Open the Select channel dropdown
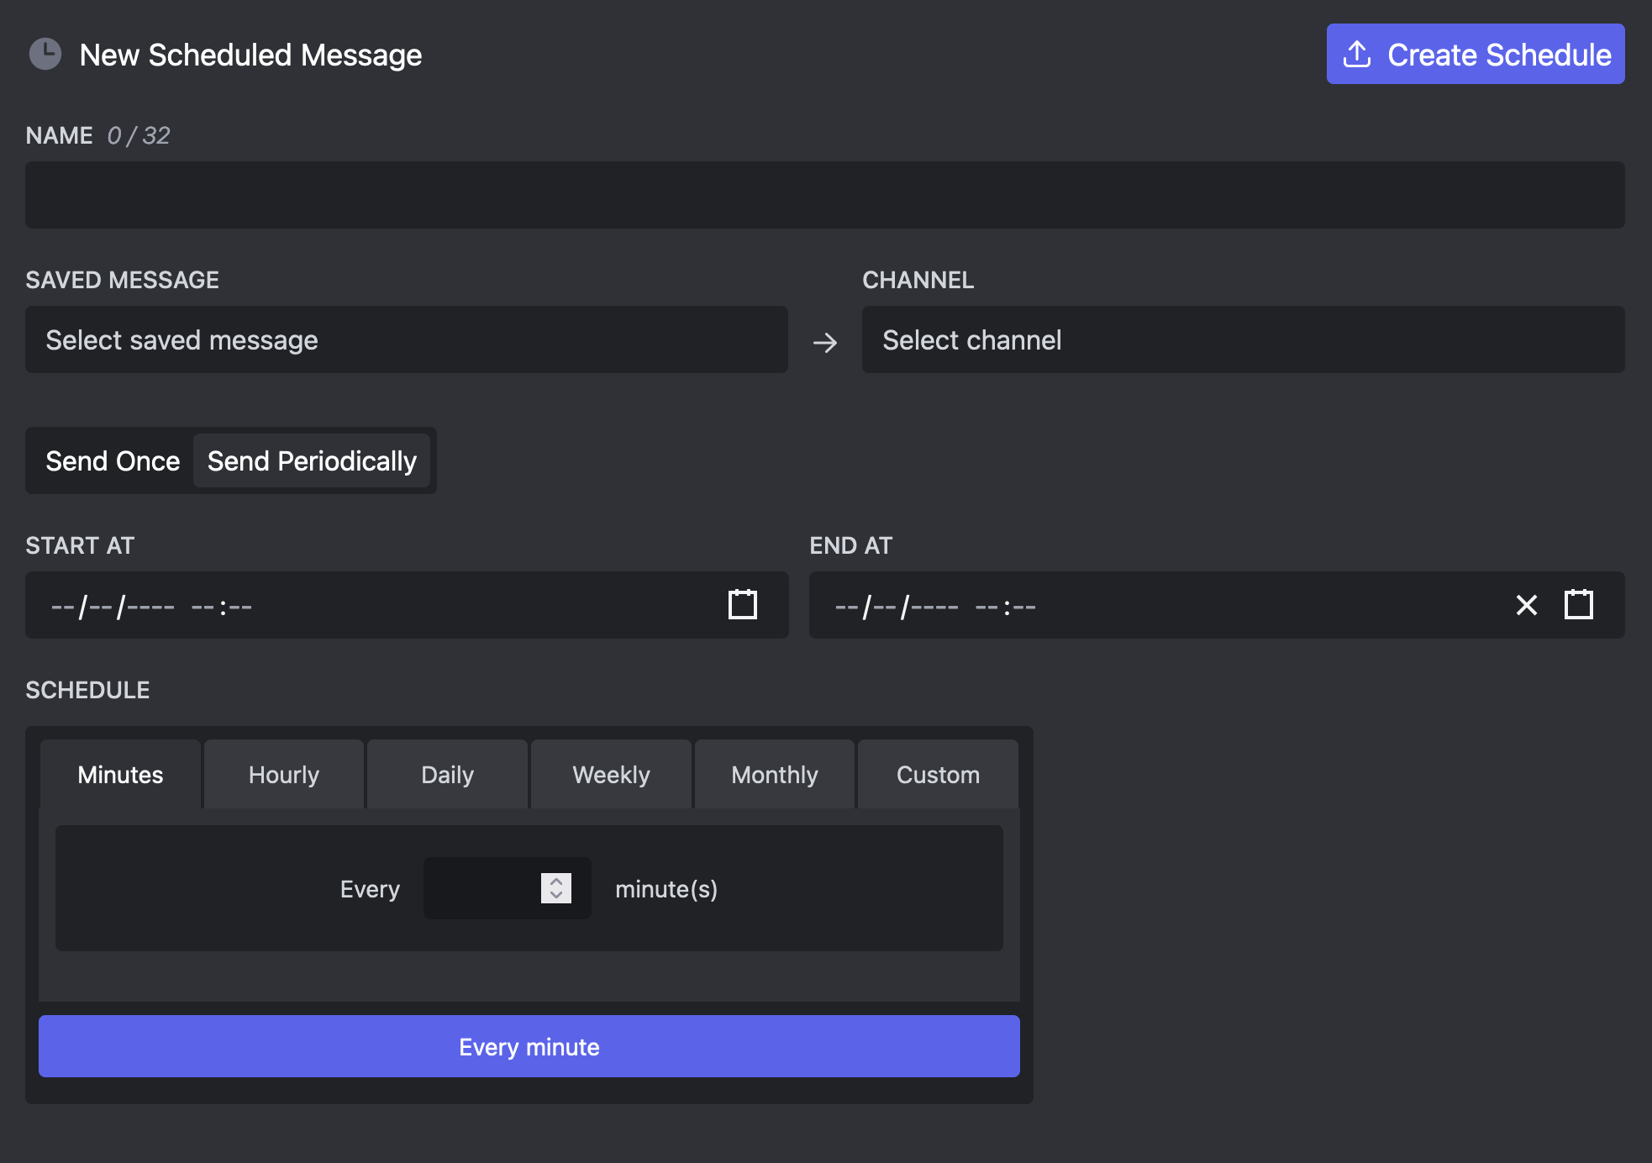 click(1242, 339)
